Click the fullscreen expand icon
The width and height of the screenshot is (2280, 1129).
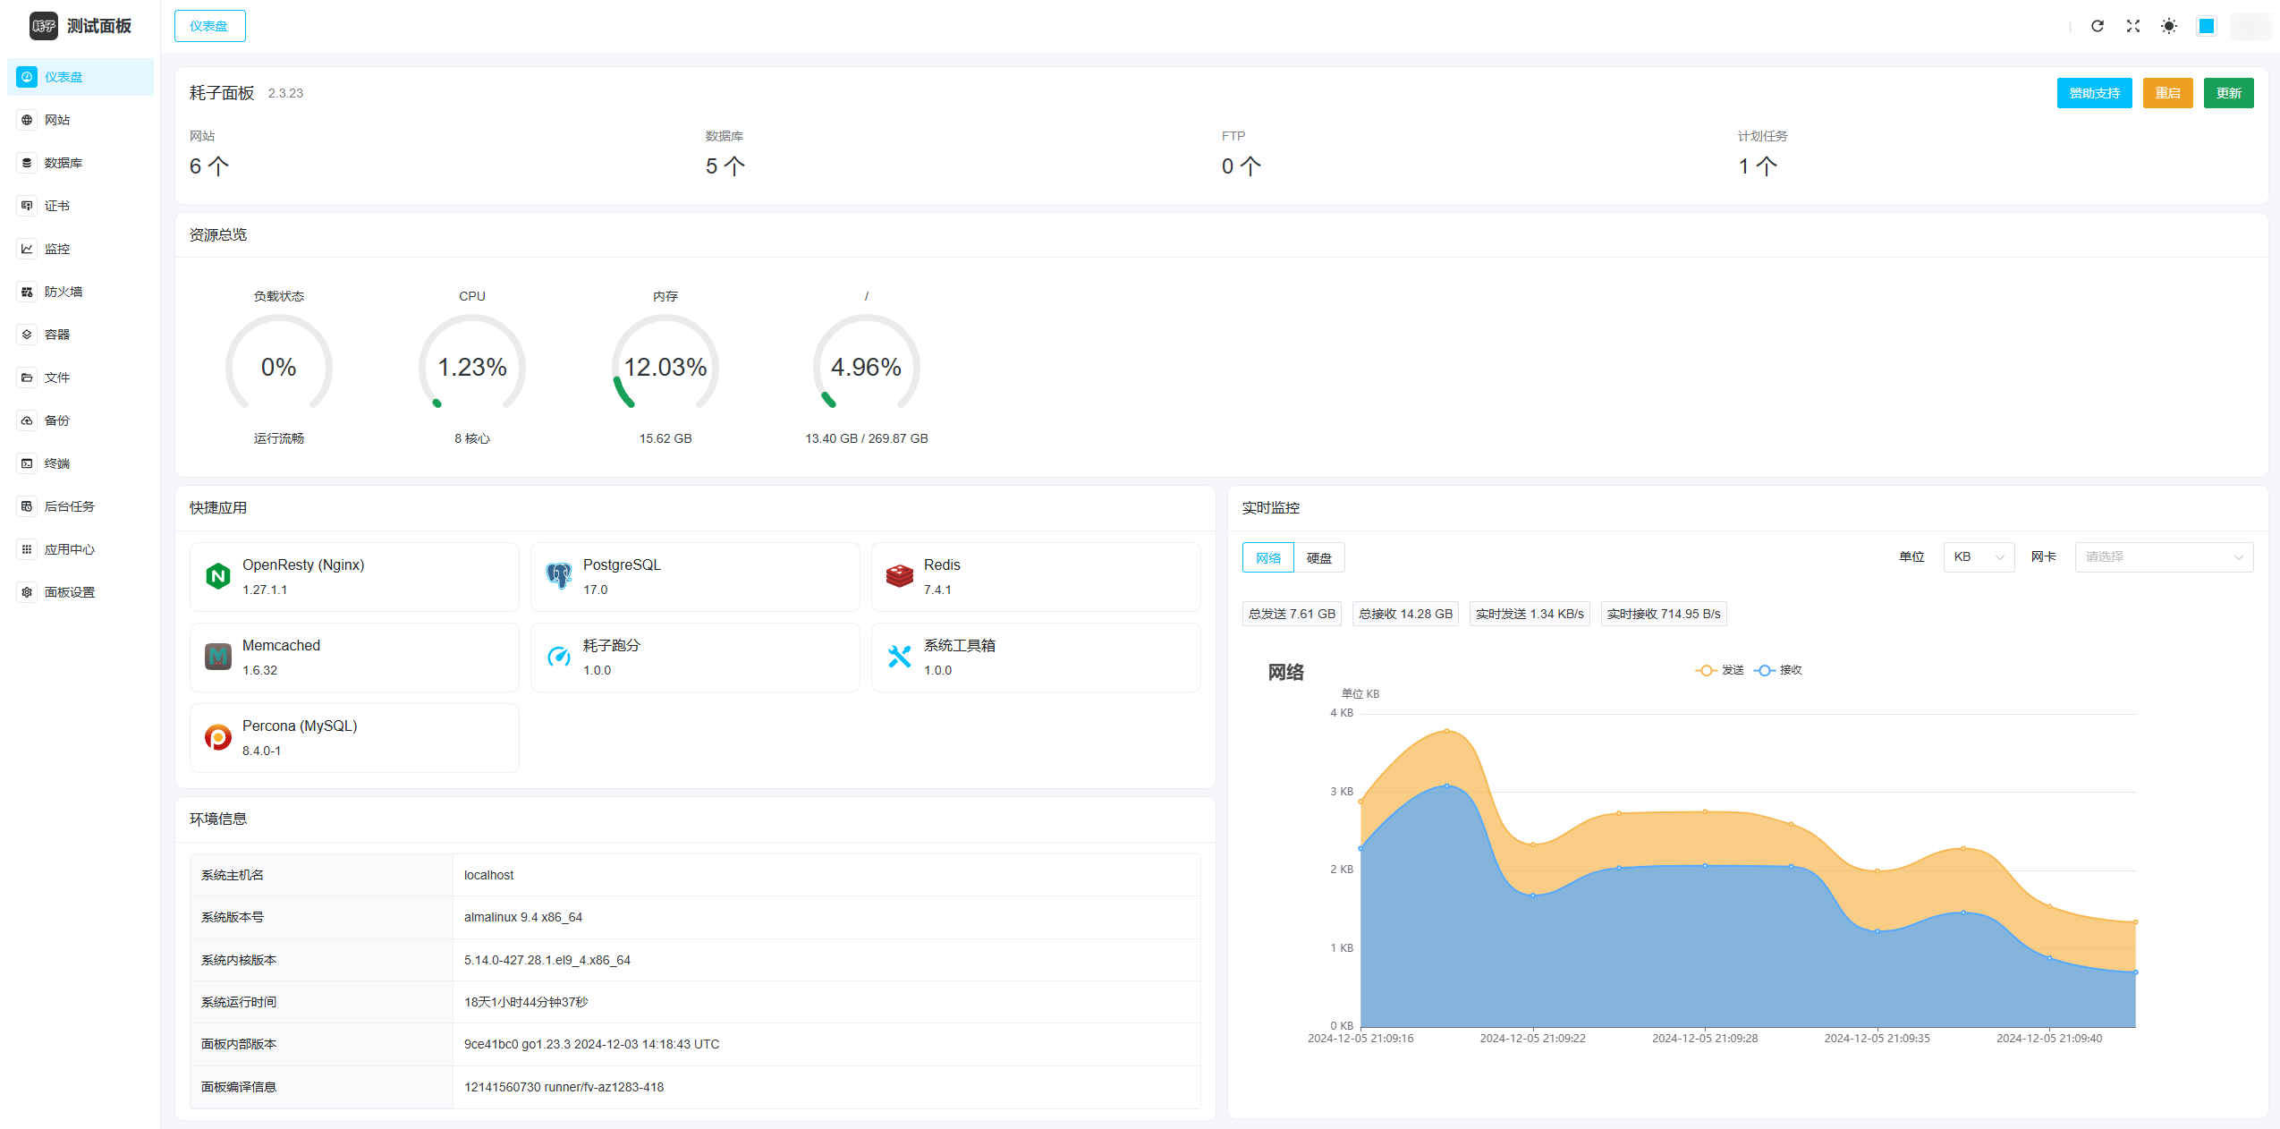coord(2132,26)
